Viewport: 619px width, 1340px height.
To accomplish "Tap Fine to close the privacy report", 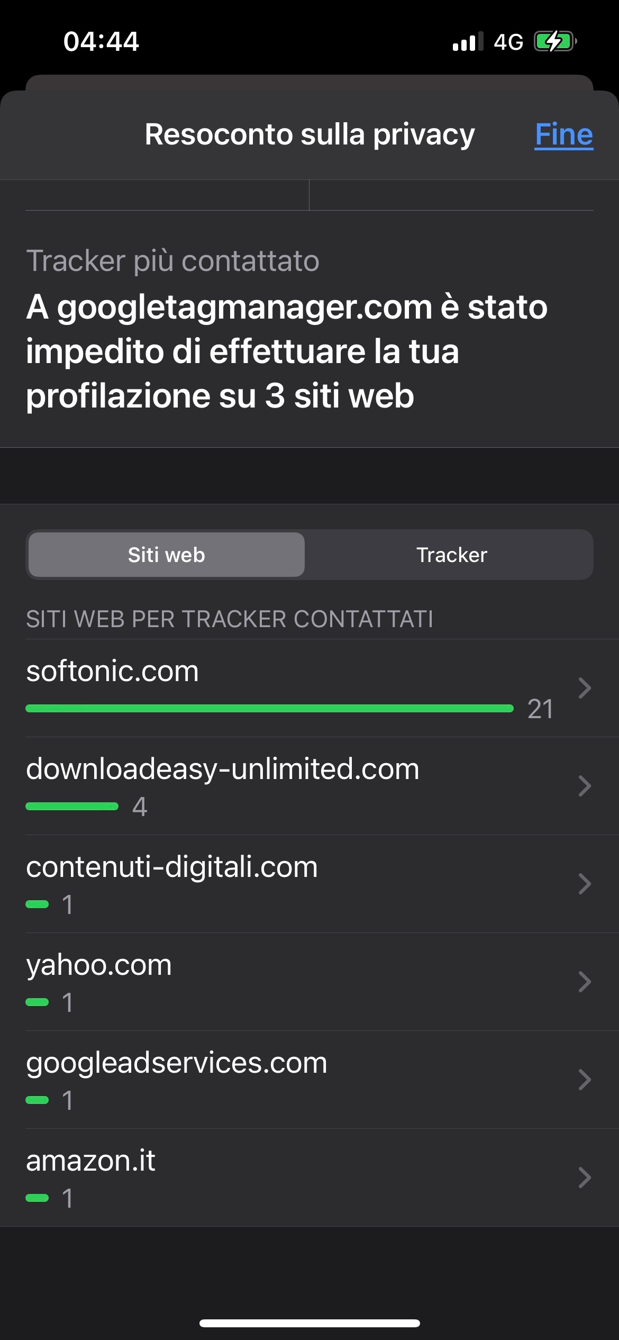I will click(x=563, y=134).
